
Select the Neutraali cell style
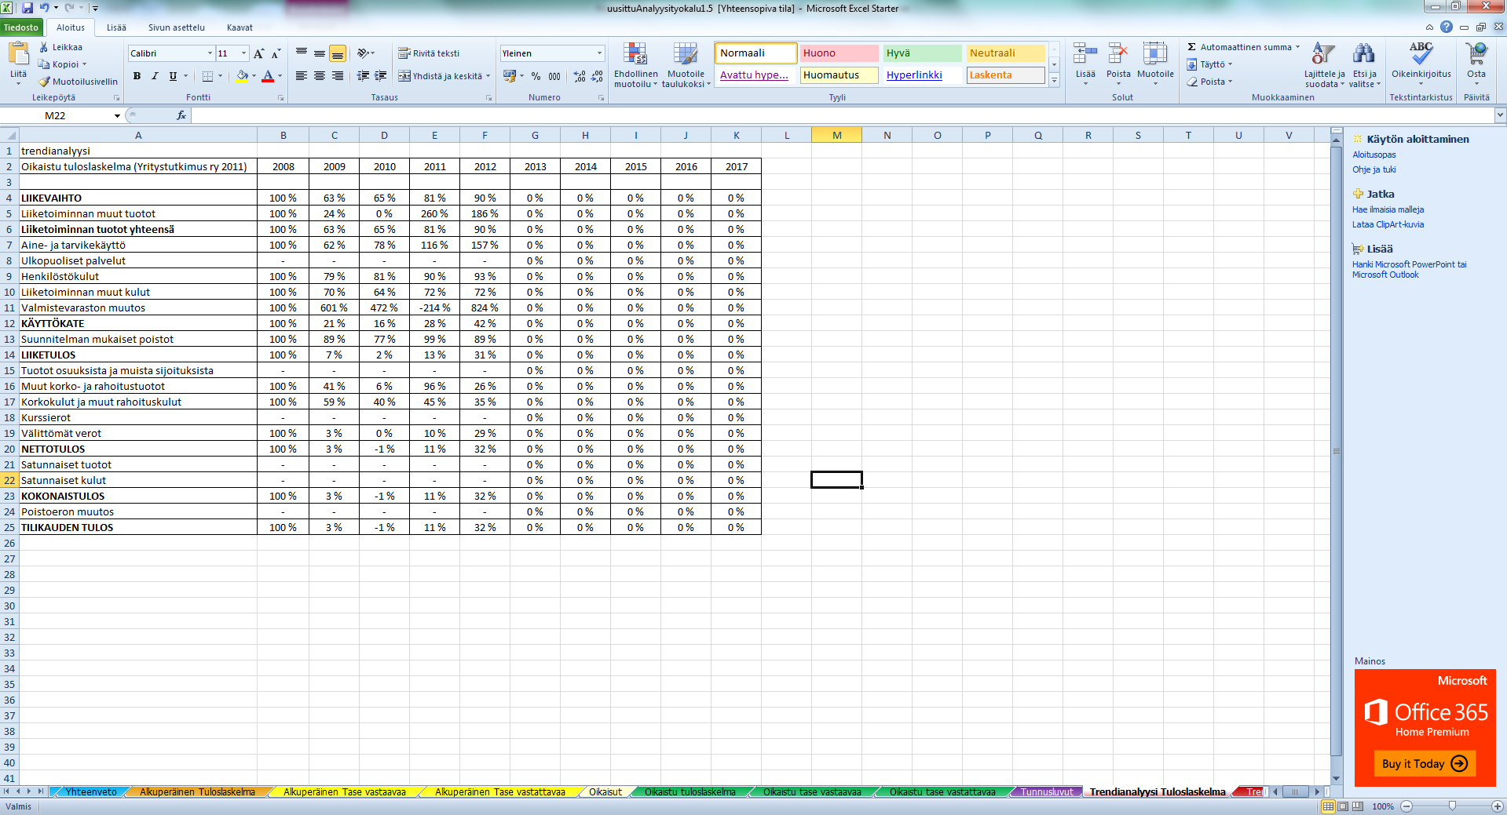pyautogui.click(x=1006, y=53)
